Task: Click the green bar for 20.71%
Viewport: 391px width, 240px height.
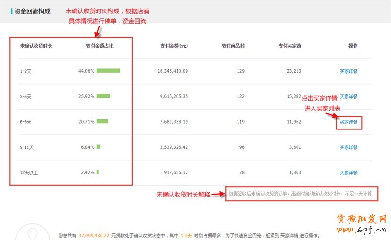Action: (x=102, y=121)
